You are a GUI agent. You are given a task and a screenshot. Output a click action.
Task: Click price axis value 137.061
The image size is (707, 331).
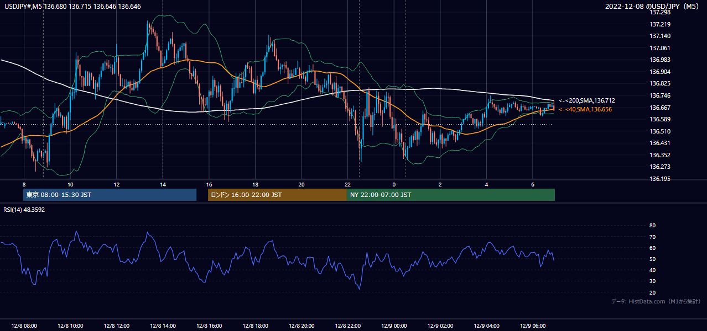(659, 48)
